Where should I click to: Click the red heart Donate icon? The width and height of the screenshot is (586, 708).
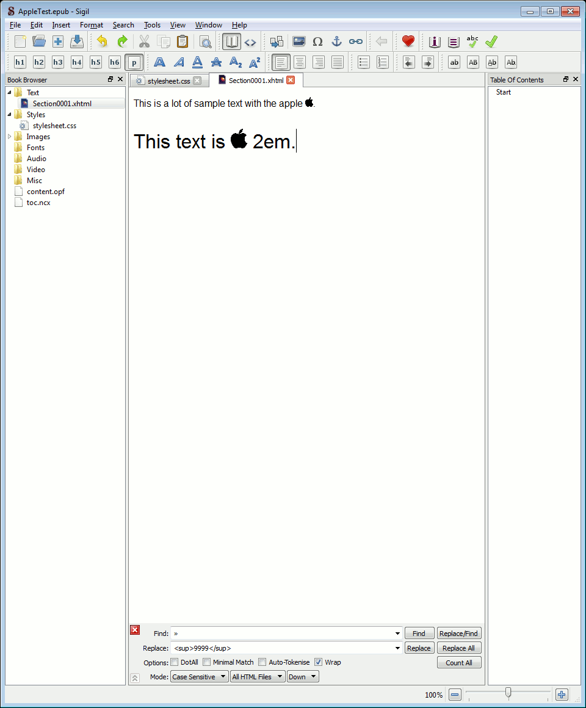pyautogui.click(x=408, y=42)
